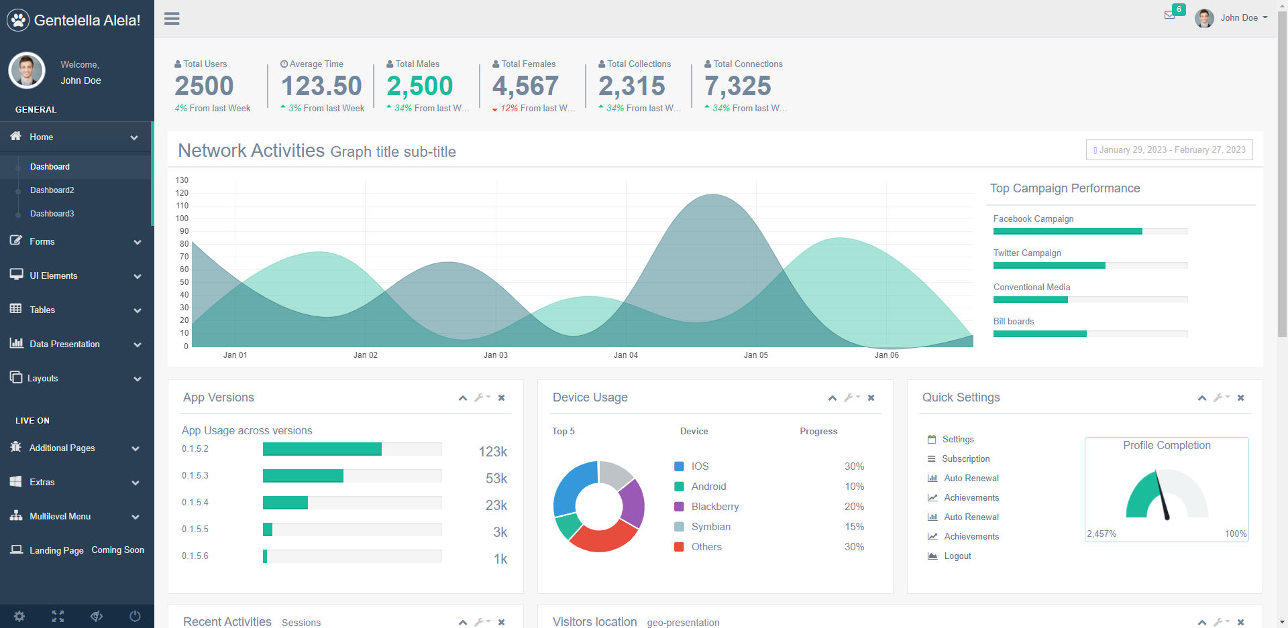The image size is (1288, 628).
Task: Collapse the Quick Settings panel
Action: 1202,398
